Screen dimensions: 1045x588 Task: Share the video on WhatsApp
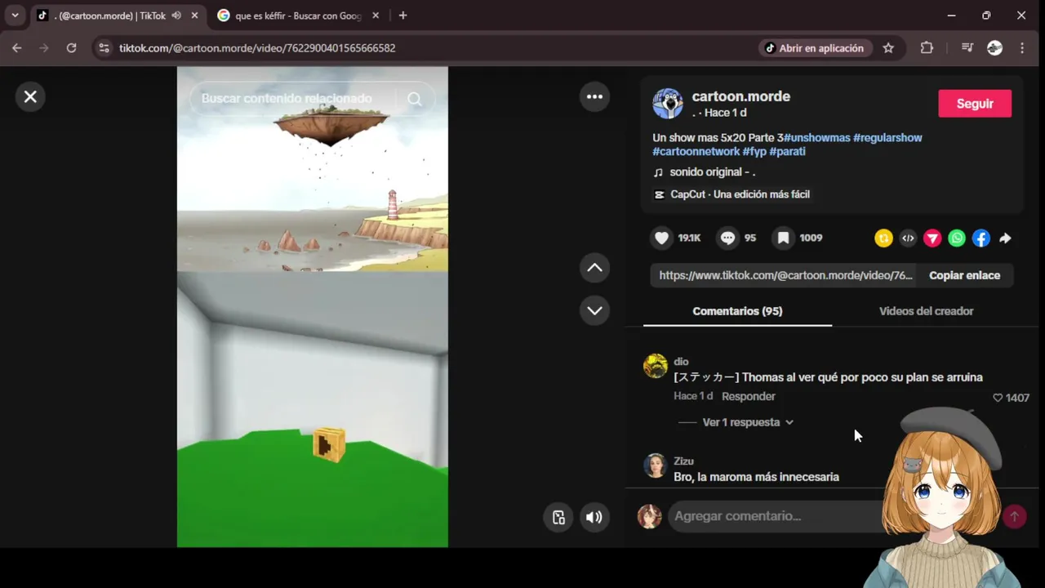957,238
